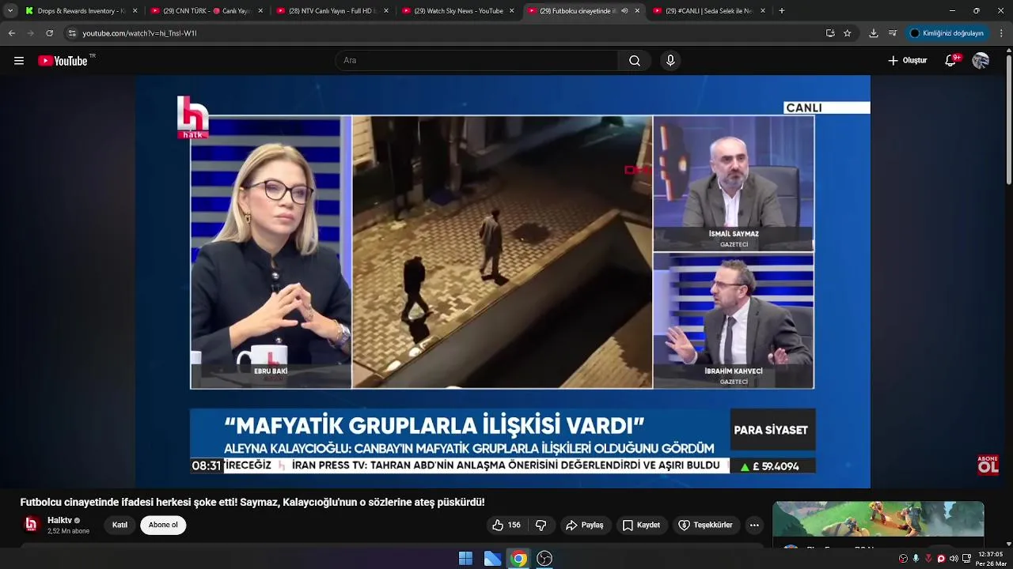This screenshot has height=569, width=1013.
Task: Click the search magnifier button
Action: (x=635, y=61)
